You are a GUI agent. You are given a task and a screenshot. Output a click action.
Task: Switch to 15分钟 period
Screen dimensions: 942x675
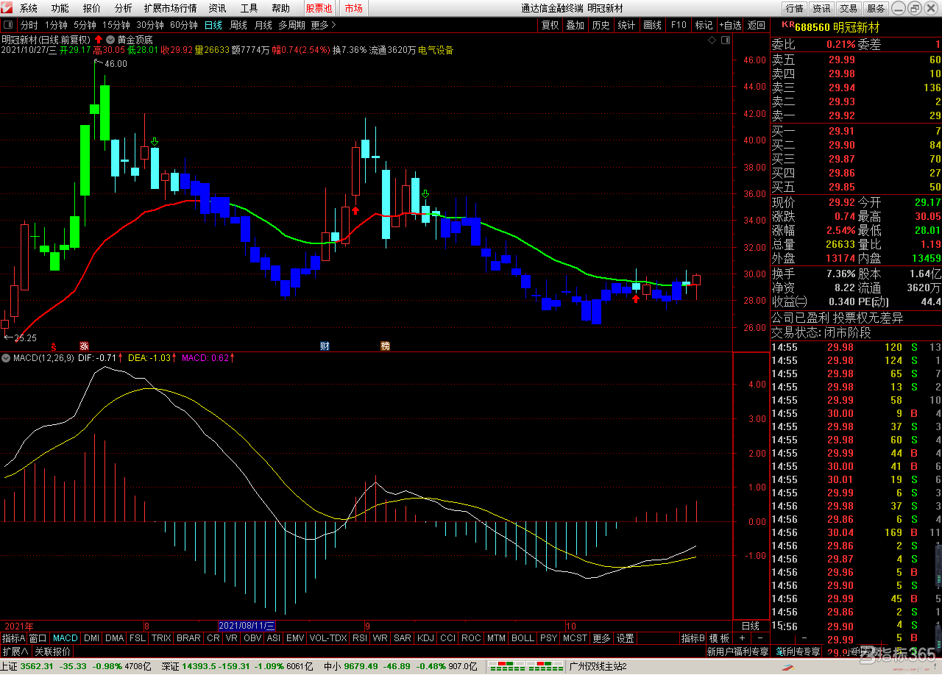click(116, 24)
